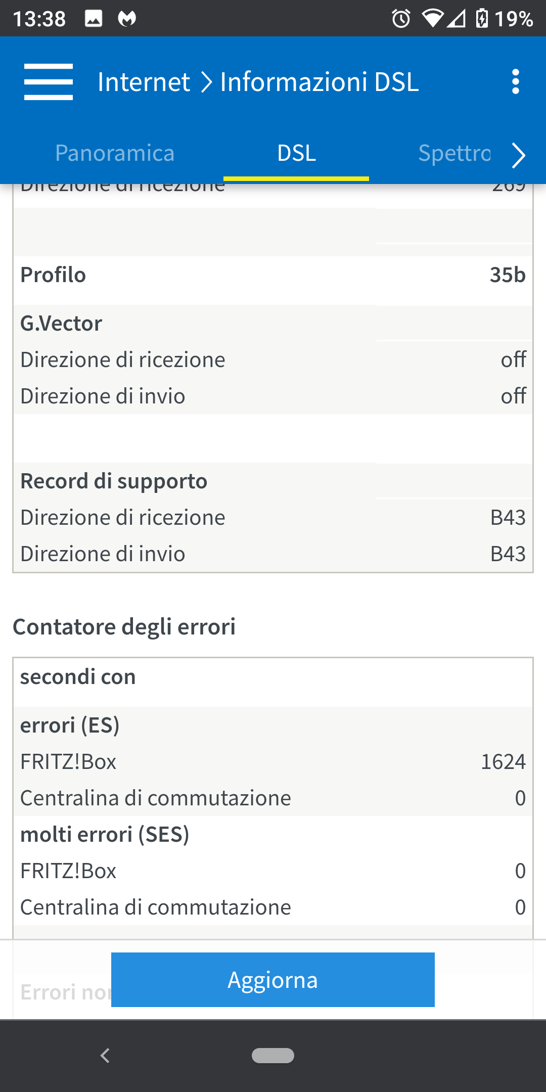This screenshot has width=546, height=1092.
Task: Tap the Malwarebytes notification icon
Action: click(127, 19)
